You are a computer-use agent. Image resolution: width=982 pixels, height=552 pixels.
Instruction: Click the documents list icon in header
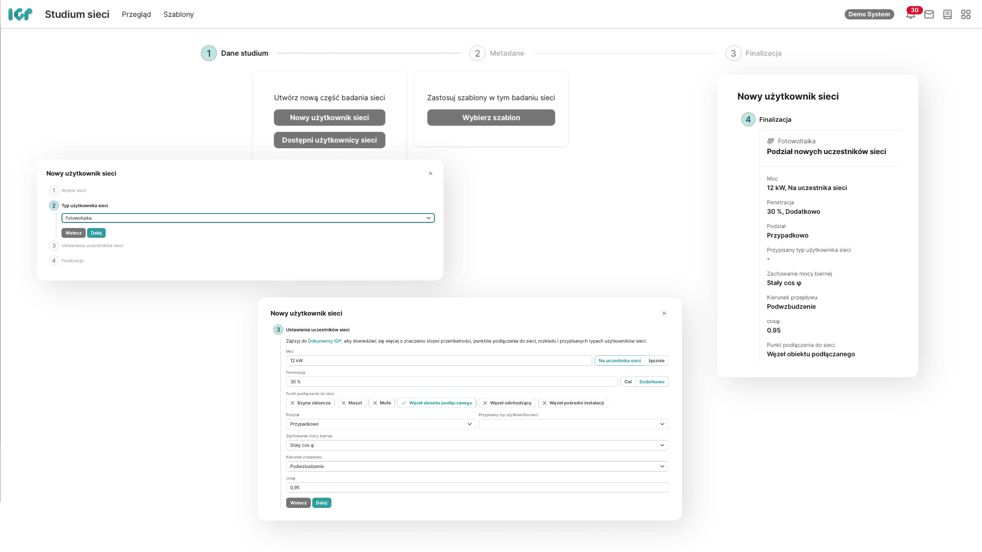[947, 15]
